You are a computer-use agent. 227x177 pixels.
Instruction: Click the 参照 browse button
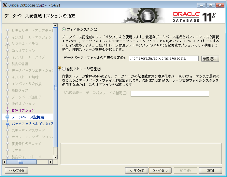(210, 58)
